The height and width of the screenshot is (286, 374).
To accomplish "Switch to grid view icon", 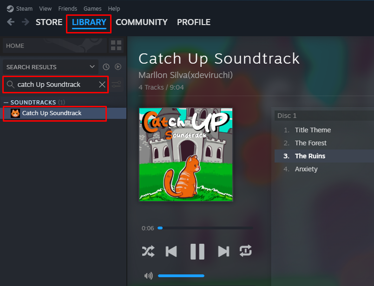I will point(116,45).
